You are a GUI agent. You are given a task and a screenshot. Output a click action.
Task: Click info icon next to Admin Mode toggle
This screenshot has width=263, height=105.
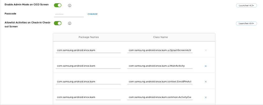coord(70,5)
